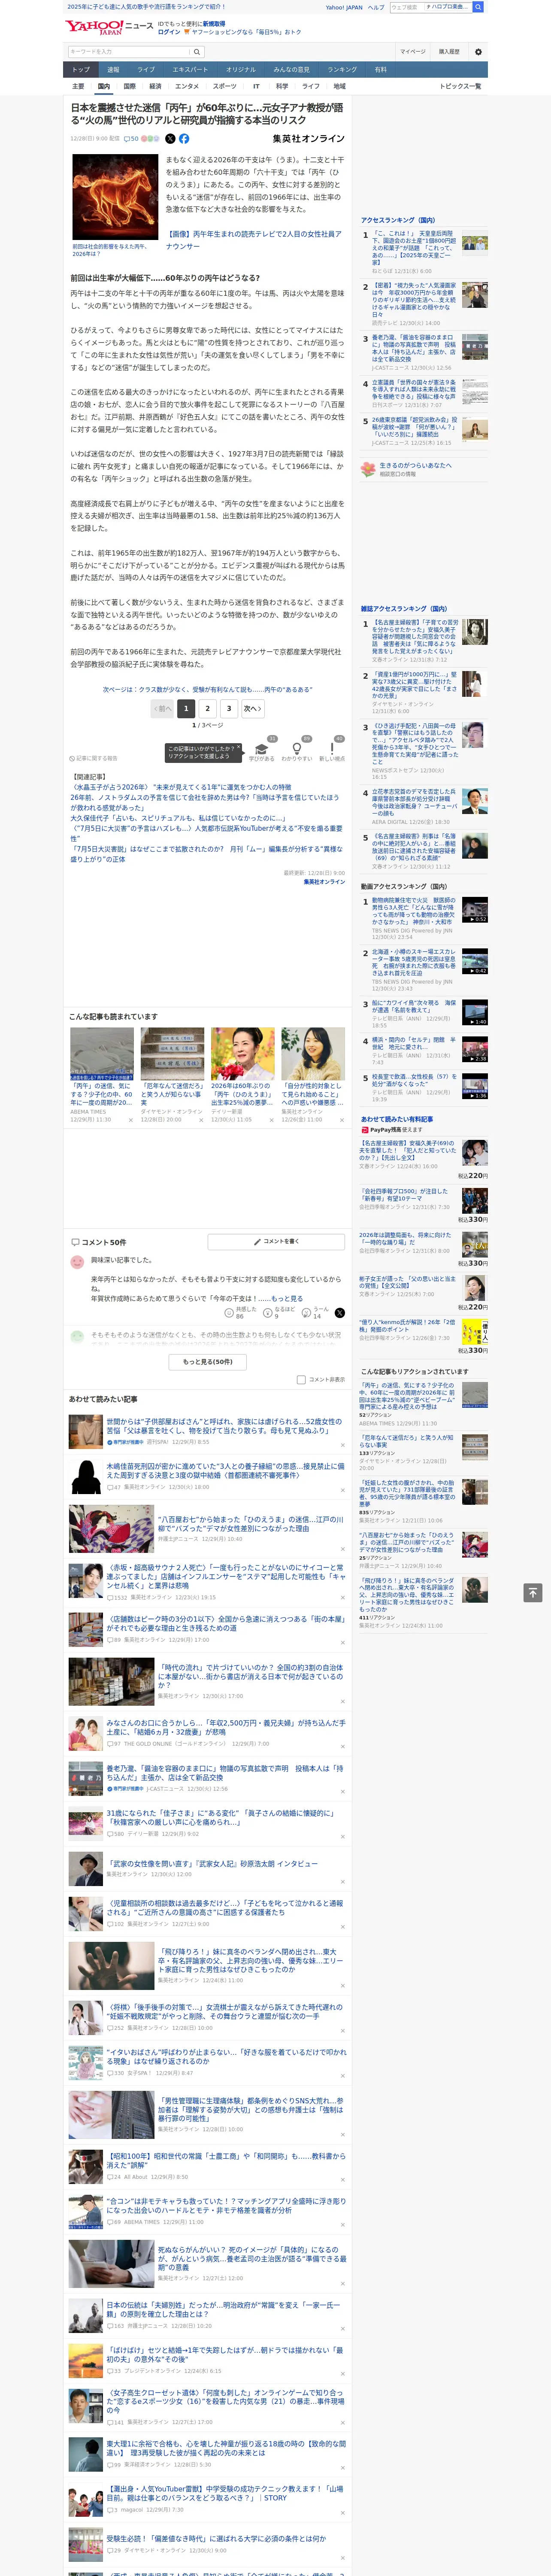
Task: Open スポーツ category tab
Action: click(x=225, y=86)
